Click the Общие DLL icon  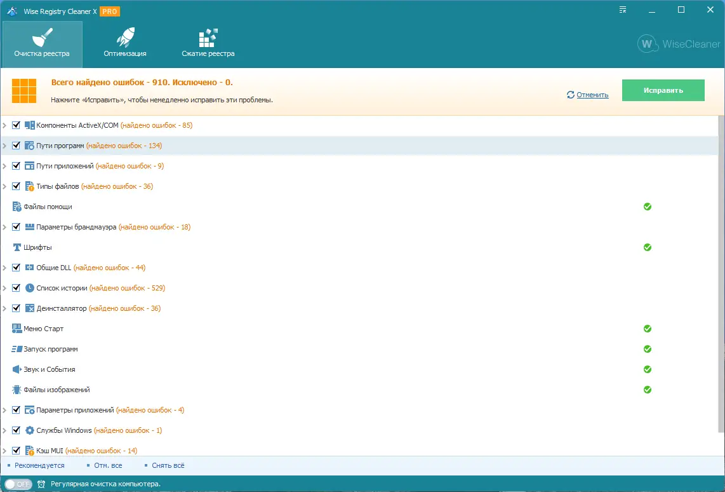[30, 268]
